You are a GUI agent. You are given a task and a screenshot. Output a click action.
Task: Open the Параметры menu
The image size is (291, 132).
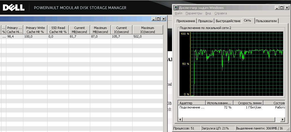194,13
